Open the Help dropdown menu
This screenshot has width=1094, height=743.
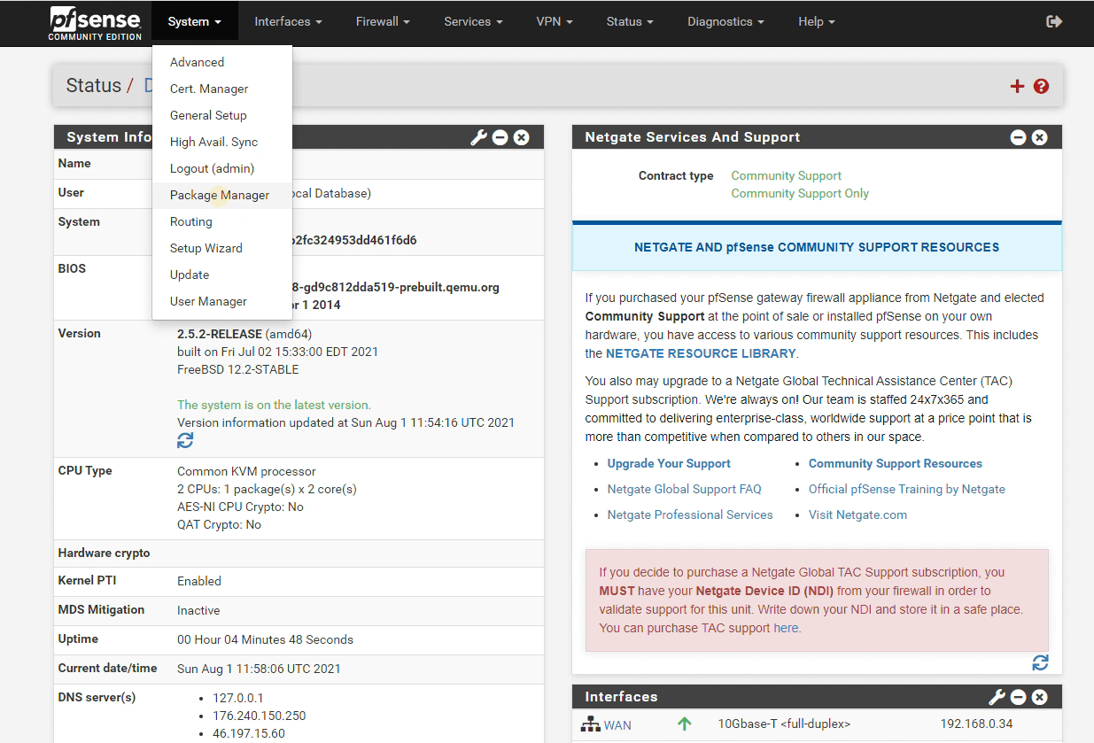tap(817, 21)
